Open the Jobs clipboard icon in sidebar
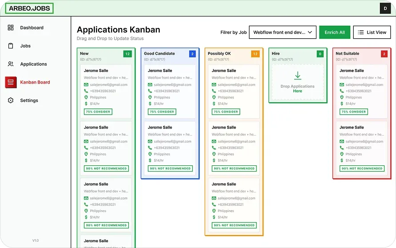Screen dimensions: 396x248 pos(11,46)
